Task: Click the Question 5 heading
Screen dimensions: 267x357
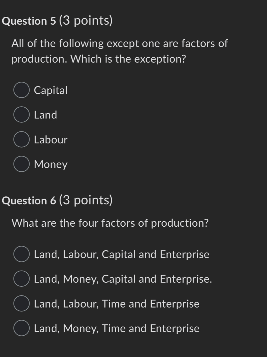Action: coord(58,21)
